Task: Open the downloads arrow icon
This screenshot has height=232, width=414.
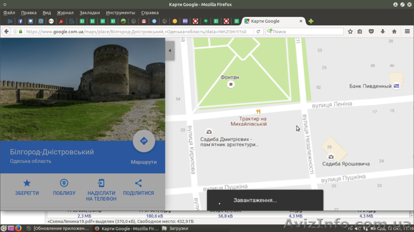Action: [x=383, y=31]
